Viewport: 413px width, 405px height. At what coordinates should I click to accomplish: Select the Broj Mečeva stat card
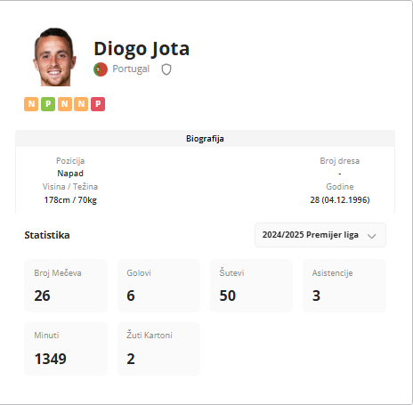[66, 286]
